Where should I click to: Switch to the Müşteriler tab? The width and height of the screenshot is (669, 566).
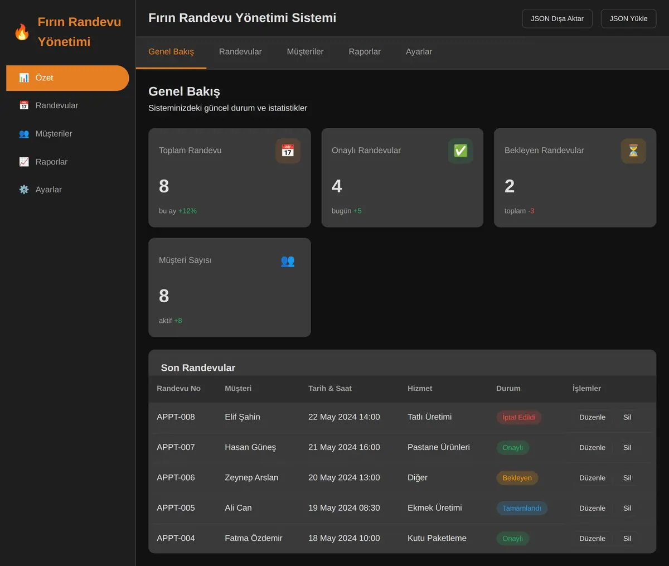(x=305, y=52)
